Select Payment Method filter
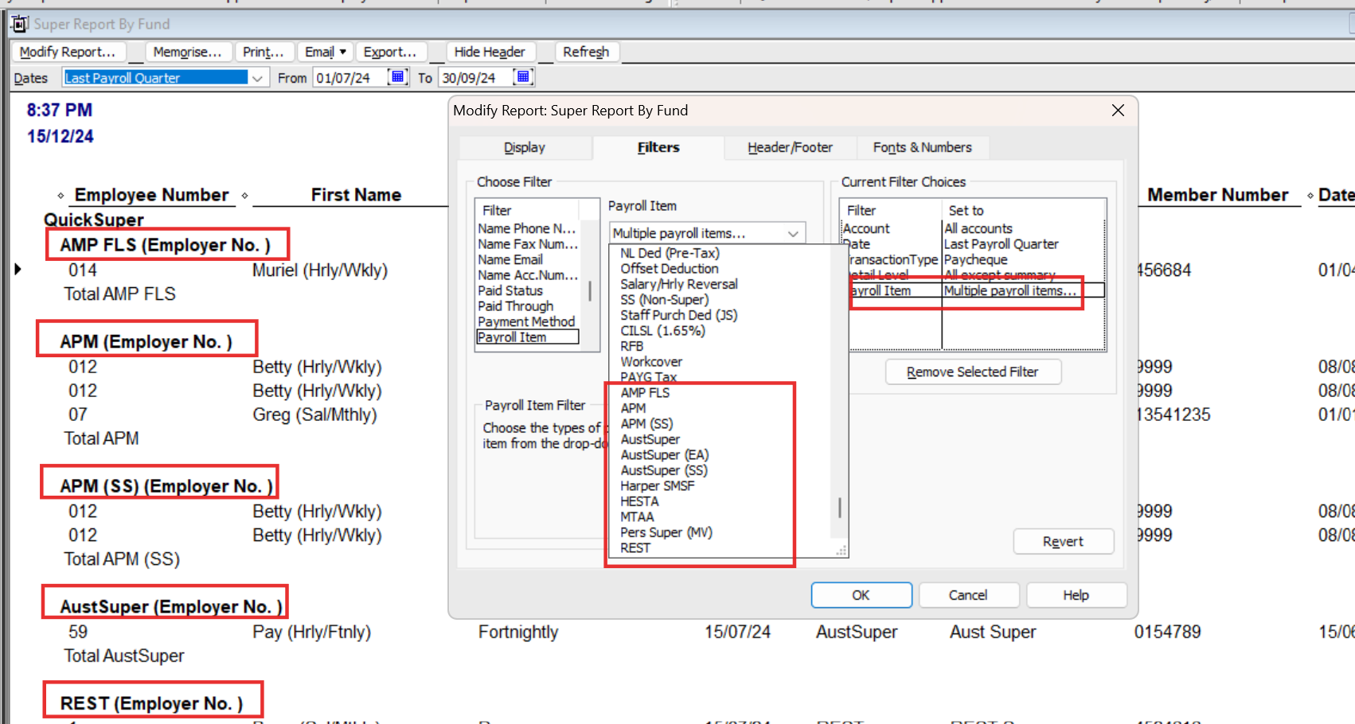1355x724 pixels. [526, 321]
